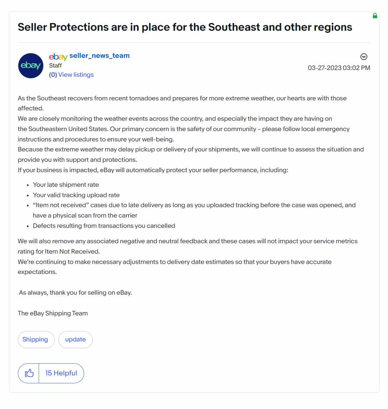Click the colorful eBay logo beside the username
Image resolution: width=388 pixels, height=409 pixels.
click(x=58, y=56)
